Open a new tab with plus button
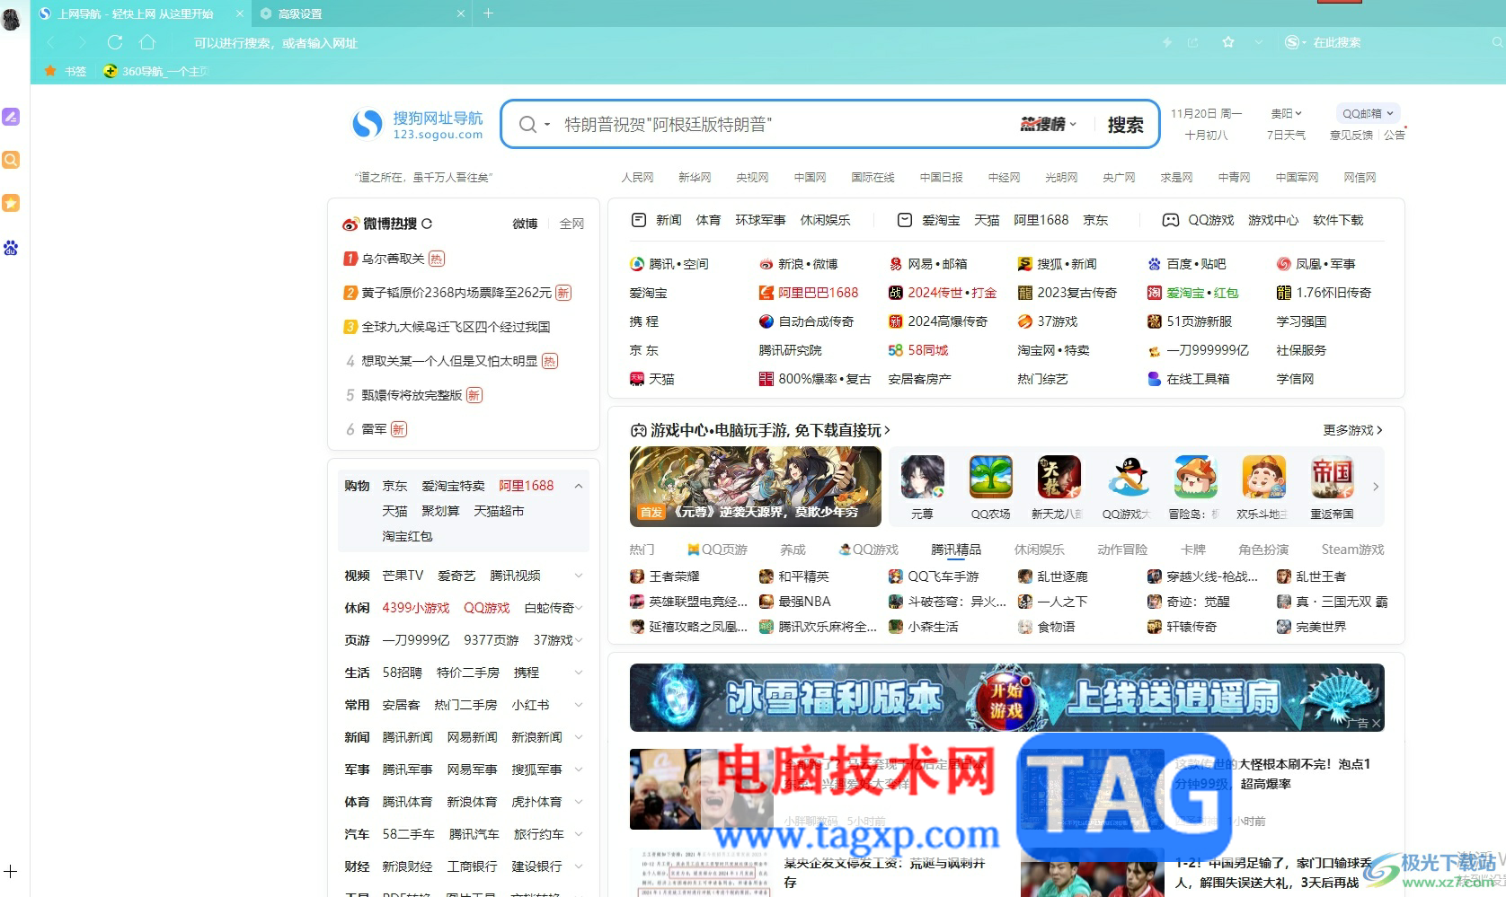 click(x=489, y=13)
